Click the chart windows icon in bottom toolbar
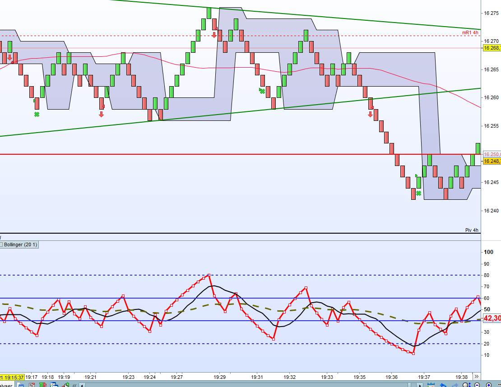The image size is (501, 387). [54, 385]
